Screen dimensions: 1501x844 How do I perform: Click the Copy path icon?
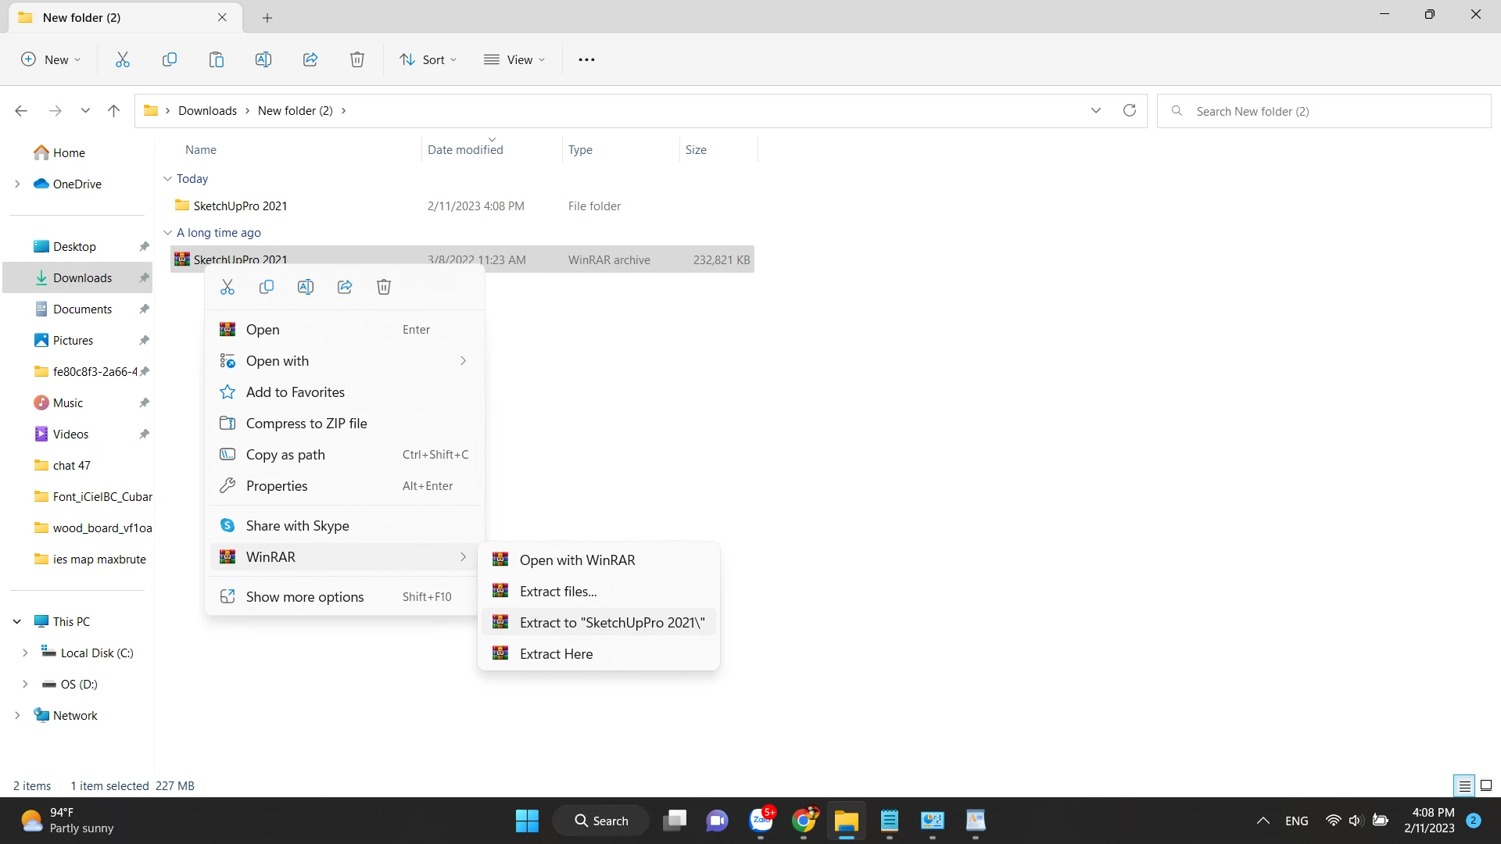(x=227, y=455)
